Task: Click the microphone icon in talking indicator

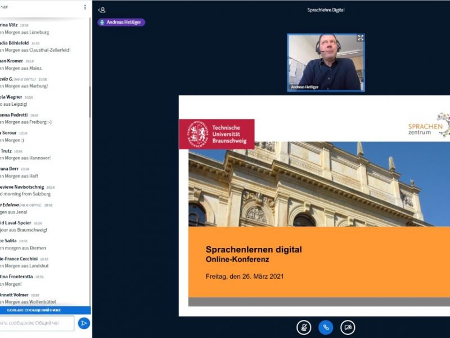Action: [x=102, y=23]
